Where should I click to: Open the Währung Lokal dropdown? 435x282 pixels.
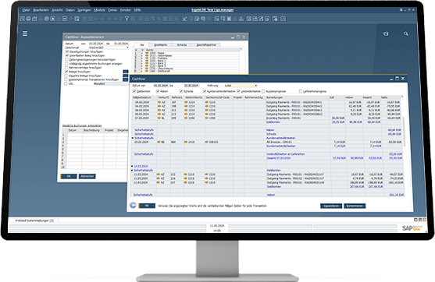click(241, 86)
